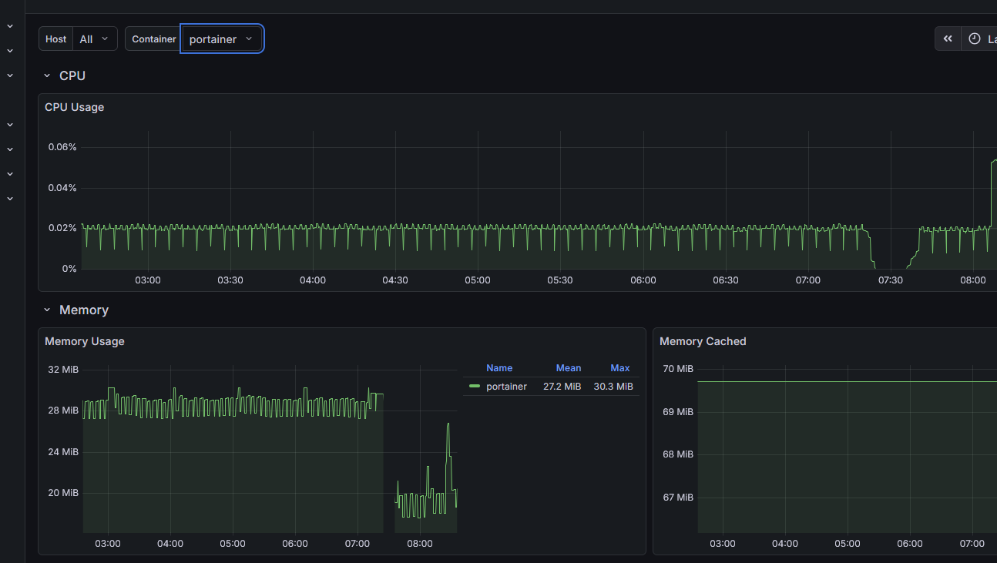Sort the legend by Mean column
This screenshot has width=997, height=563.
click(x=569, y=368)
